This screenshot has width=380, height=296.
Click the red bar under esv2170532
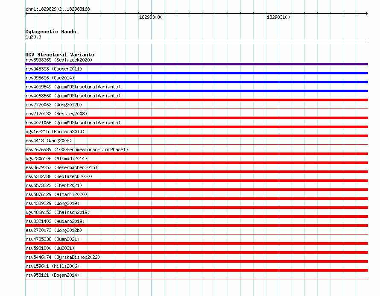[x=196, y=118]
